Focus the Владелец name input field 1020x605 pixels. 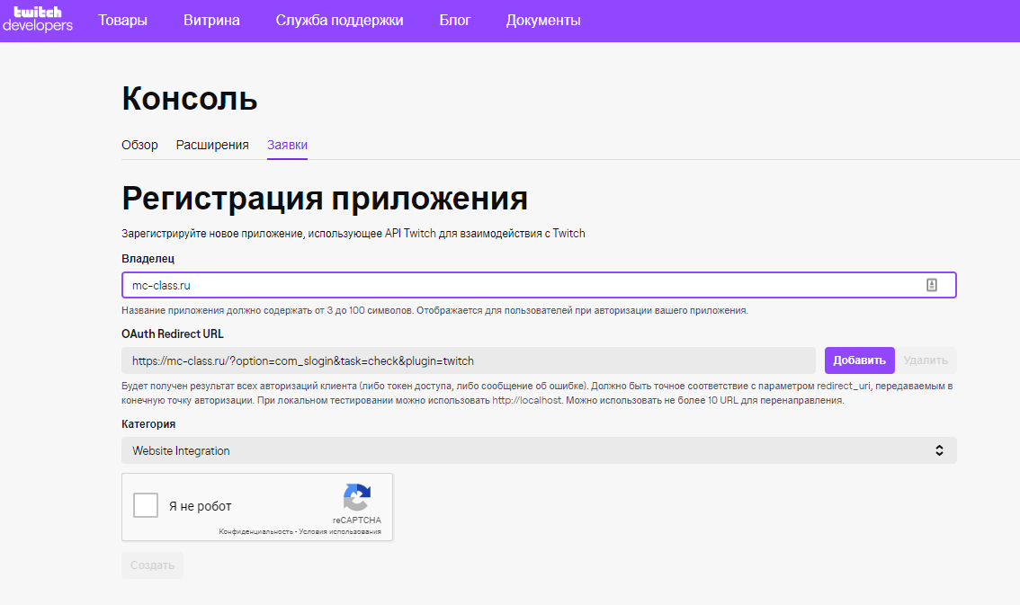(x=539, y=285)
